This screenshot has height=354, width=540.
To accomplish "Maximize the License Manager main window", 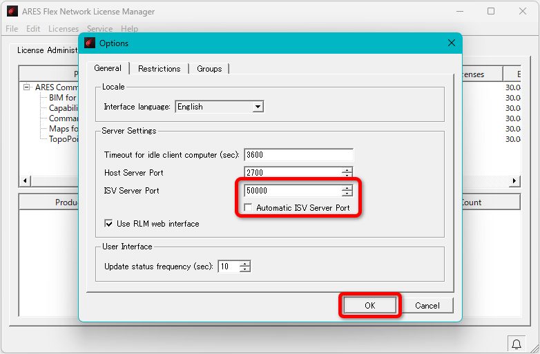I will click(x=491, y=11).
